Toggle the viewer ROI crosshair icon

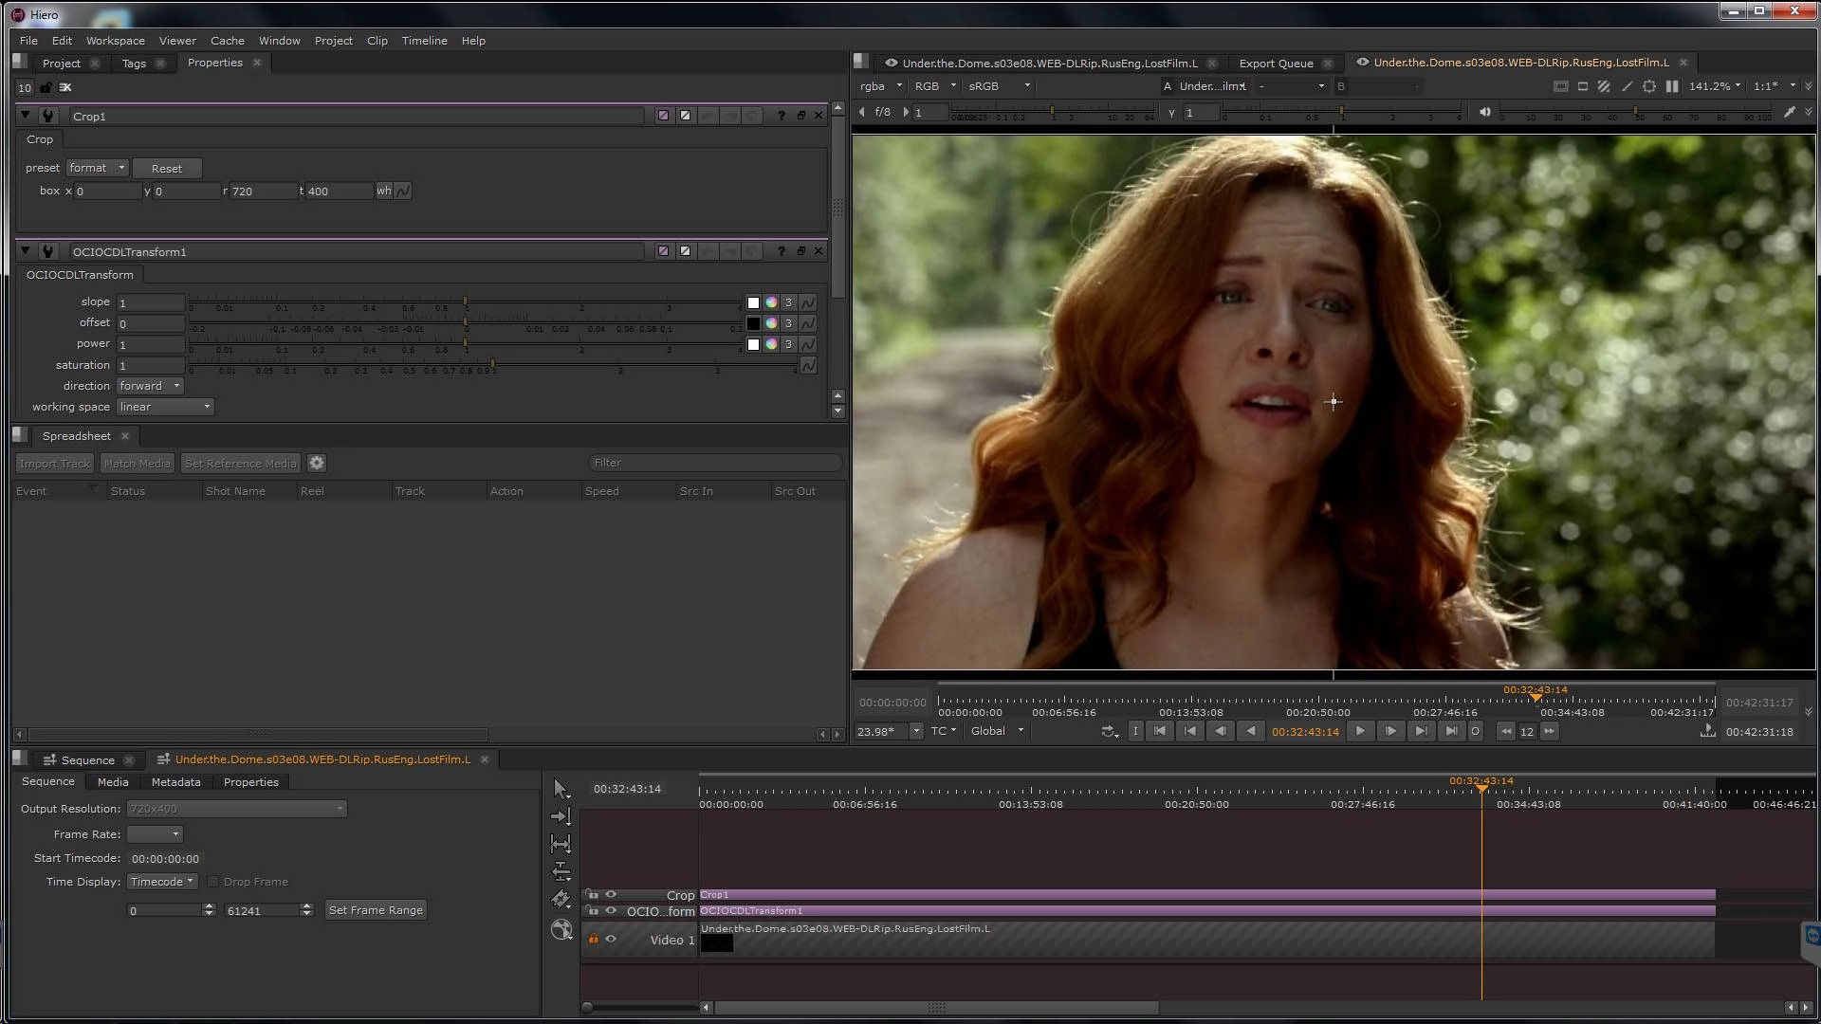pyautogui.click(x=1649, y=86)
